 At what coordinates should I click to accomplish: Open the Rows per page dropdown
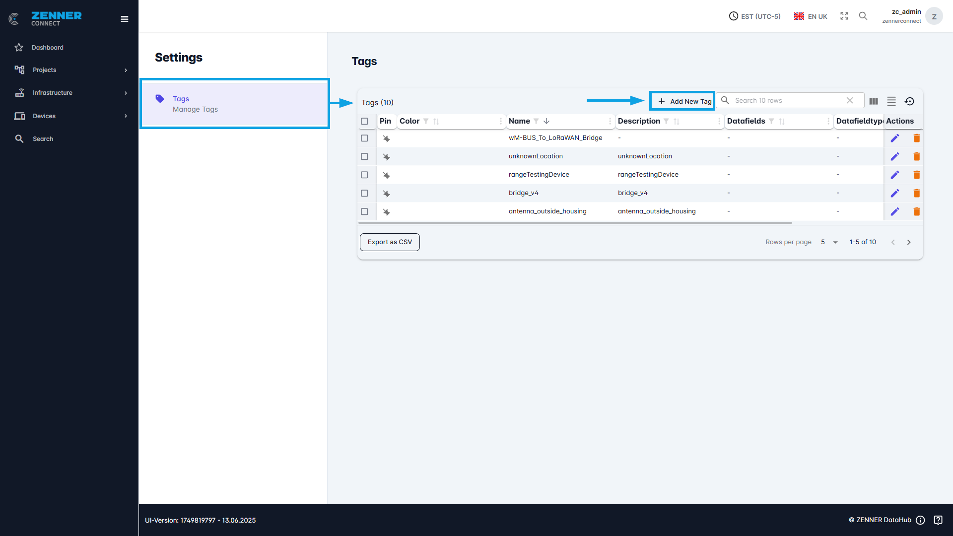[x=829, y=242]
